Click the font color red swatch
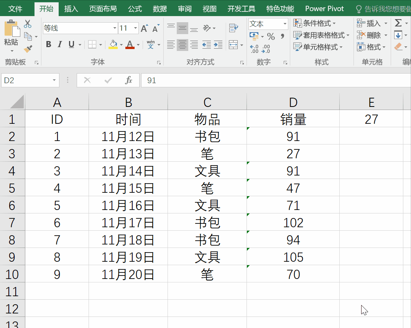This screenshot has width=411, height=328. coord(130,49)
